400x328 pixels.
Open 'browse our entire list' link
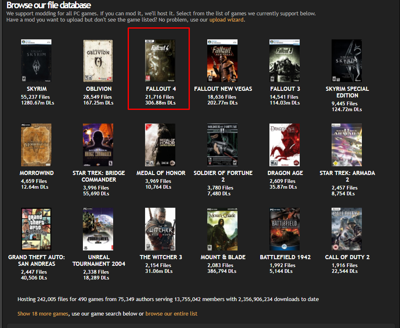pyautogui.click(x=172, y=313)
